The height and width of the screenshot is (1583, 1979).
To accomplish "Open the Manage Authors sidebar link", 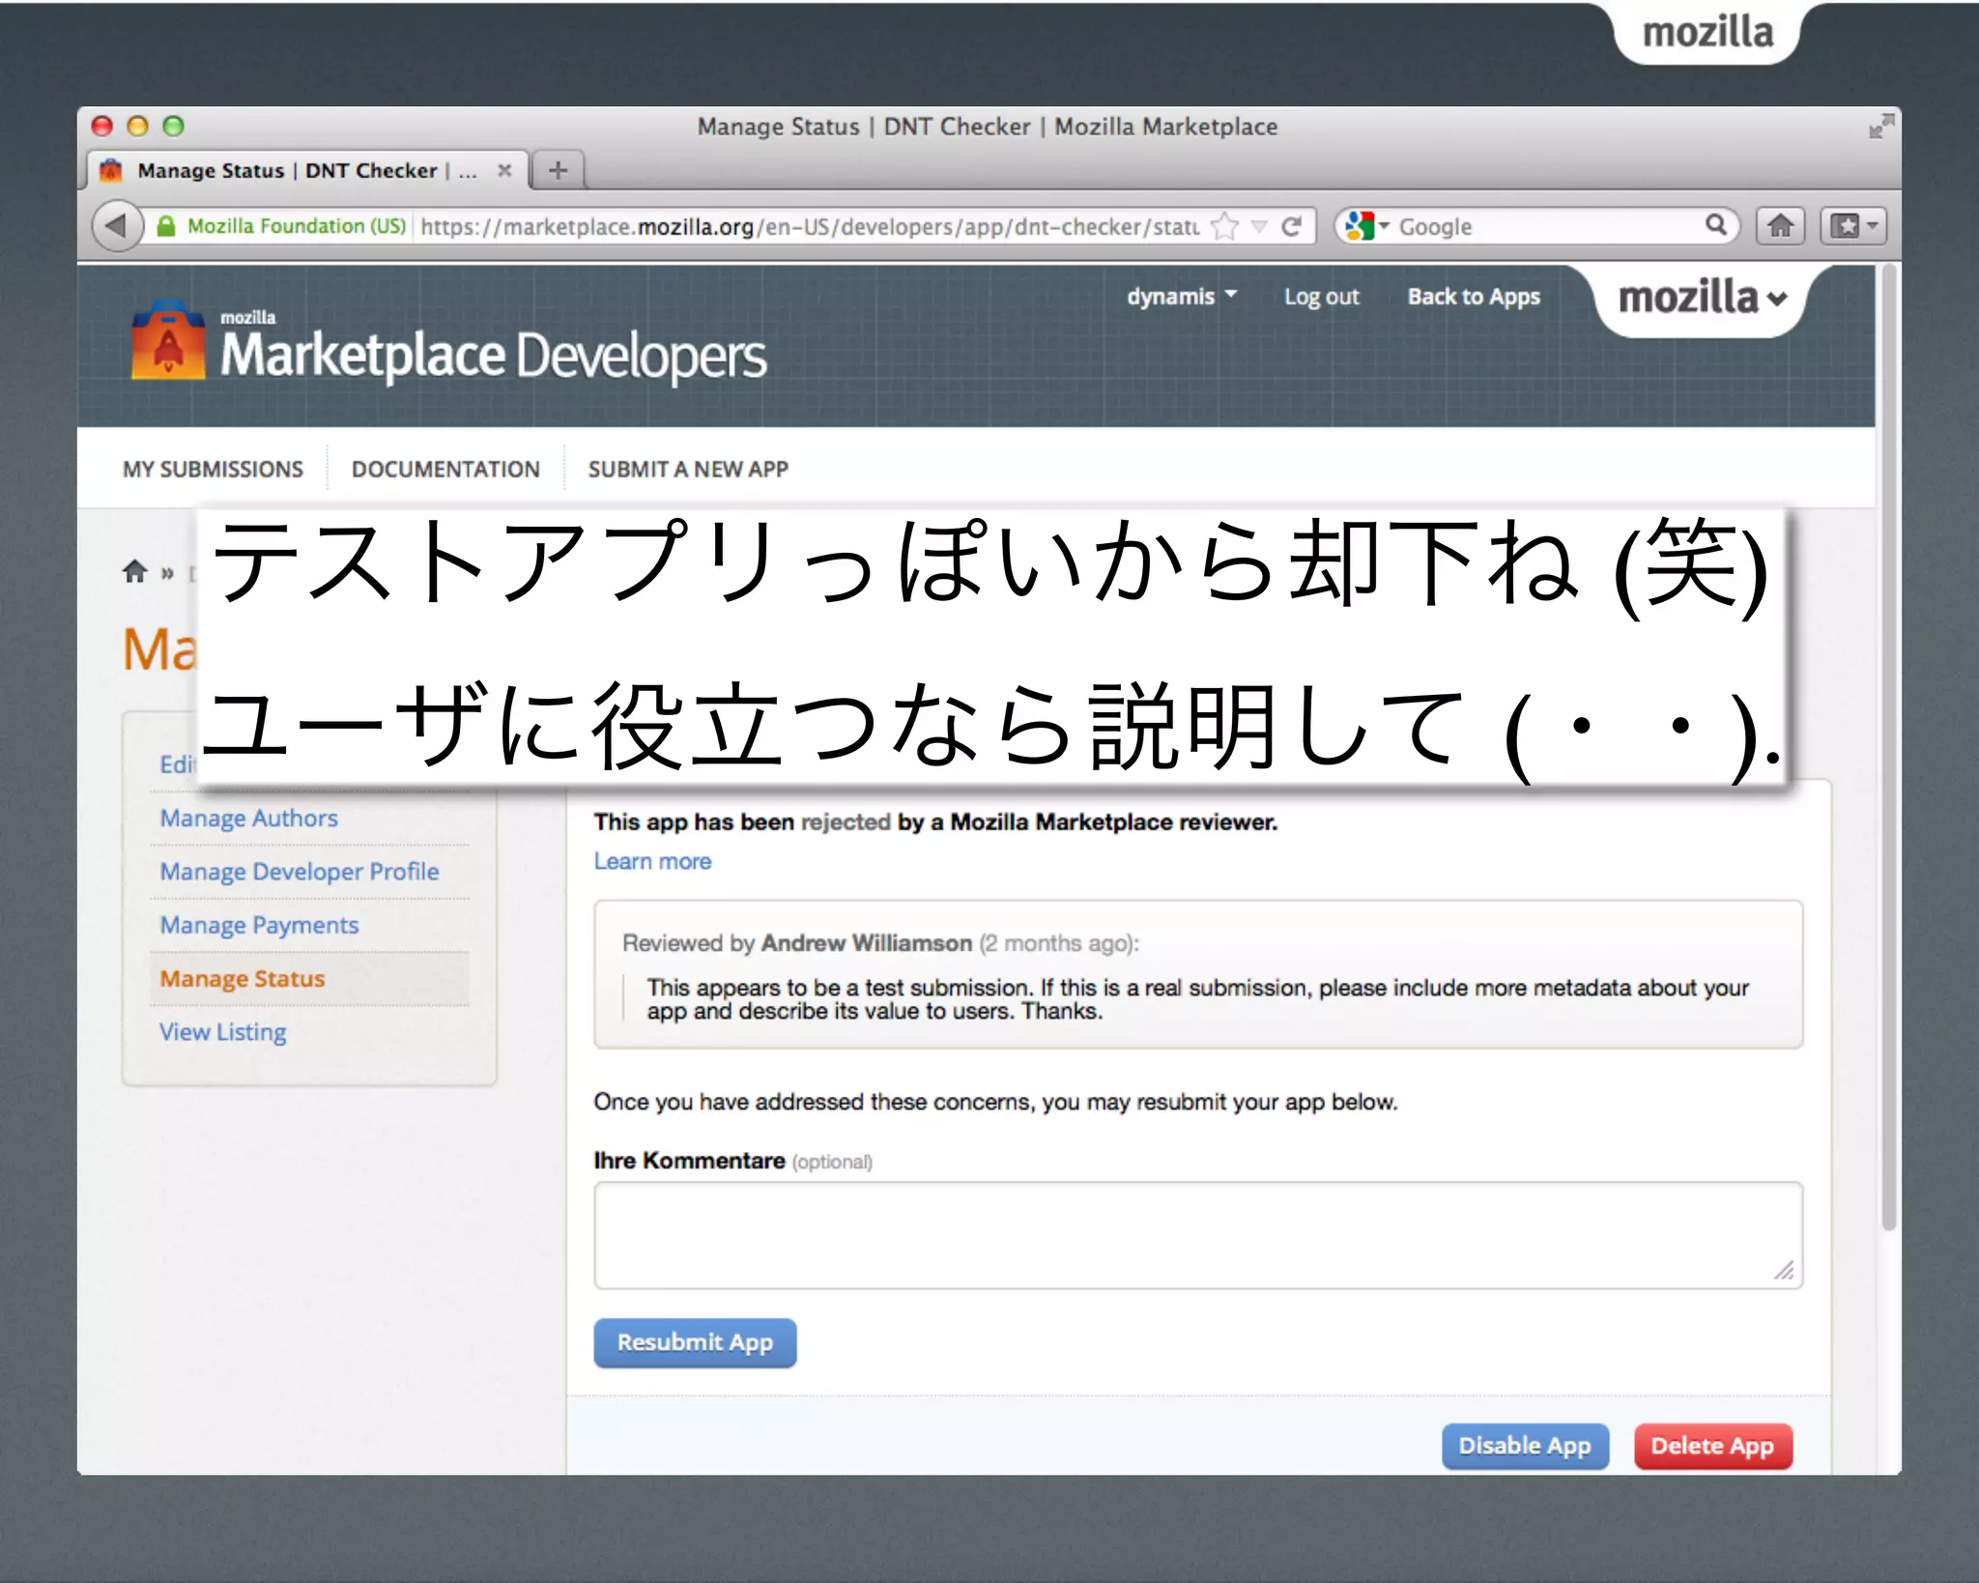I will 248,818.
